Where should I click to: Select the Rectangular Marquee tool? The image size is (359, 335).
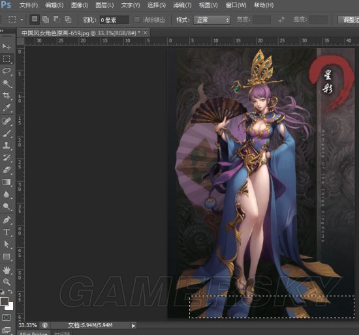pyautogui.click(x=7, y=59)
